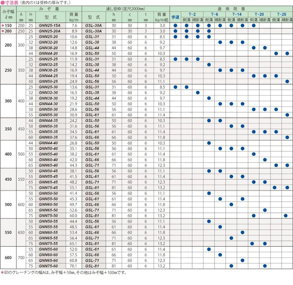Click the model cell GNN25-15A
This screenshot has width=293, height=285.
click(50, 26)
